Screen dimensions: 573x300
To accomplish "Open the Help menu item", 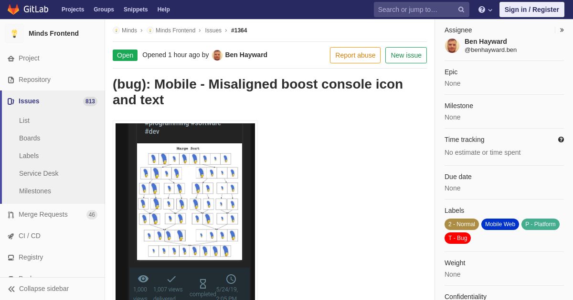I will click(x=164, y=10).
